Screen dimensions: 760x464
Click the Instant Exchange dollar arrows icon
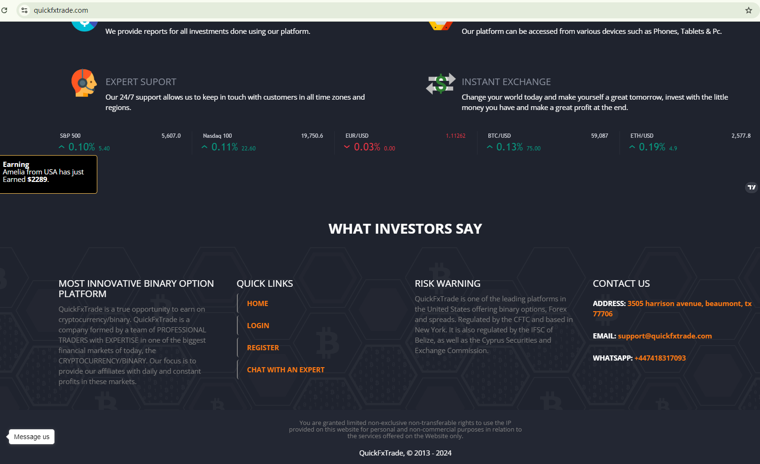440,84
